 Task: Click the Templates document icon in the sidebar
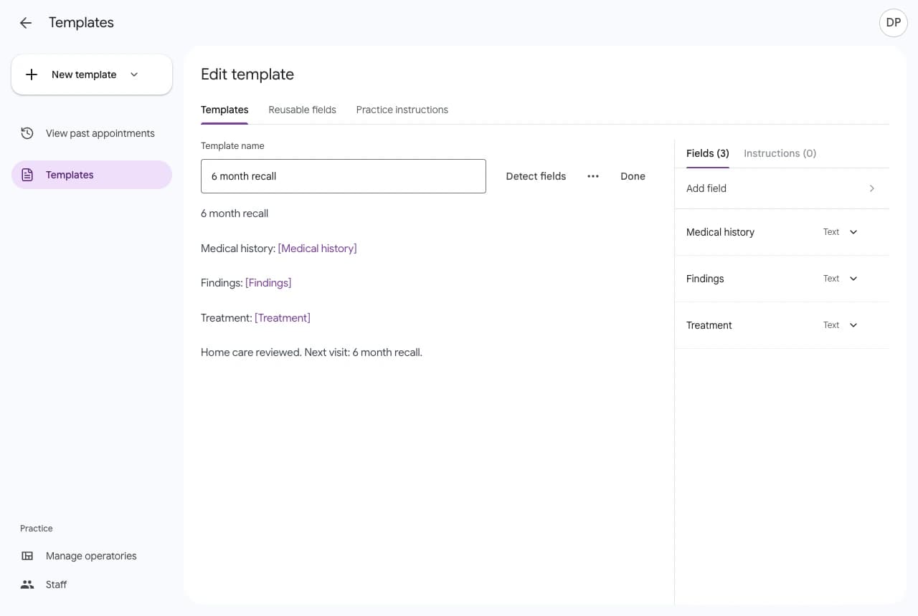click(27, 175)
